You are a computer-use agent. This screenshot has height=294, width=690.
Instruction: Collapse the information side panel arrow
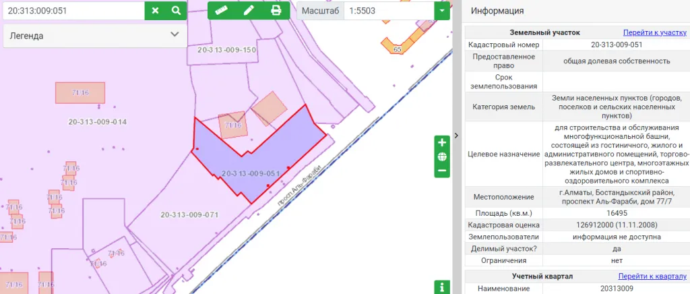point(456,136)
